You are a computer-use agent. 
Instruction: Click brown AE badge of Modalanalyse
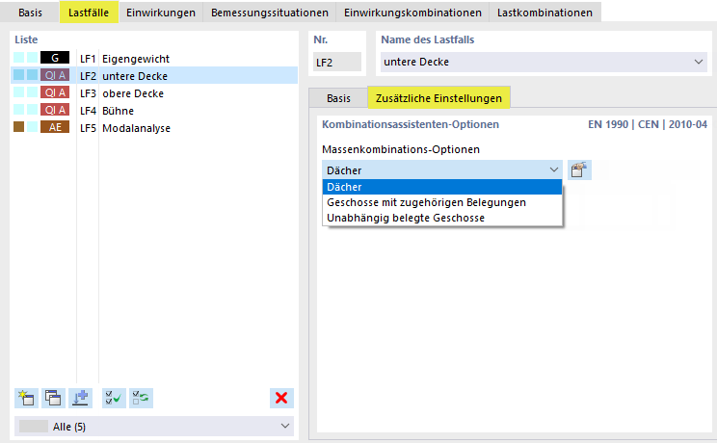(55, 127)
